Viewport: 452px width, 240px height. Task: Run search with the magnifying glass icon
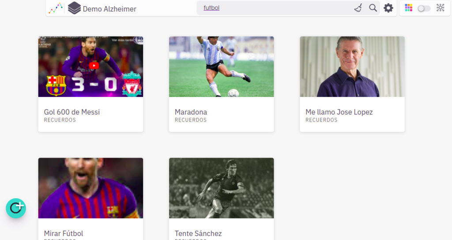373,8
